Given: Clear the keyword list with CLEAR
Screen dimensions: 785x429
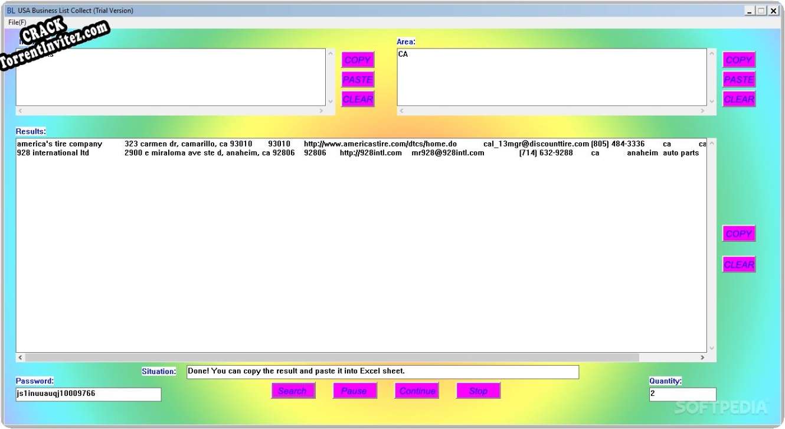Looking at the screenshot, I should pos(357,99).
